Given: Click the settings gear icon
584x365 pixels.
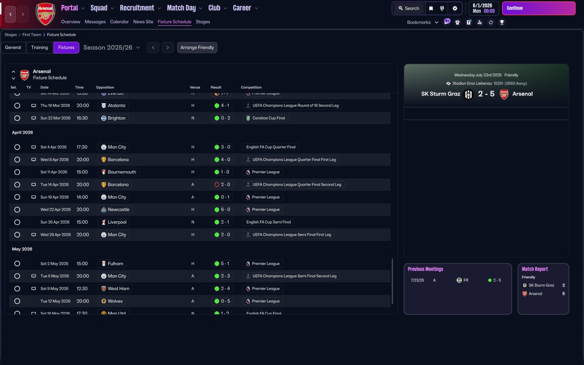Looking at the screenshot, I should 454,8.
